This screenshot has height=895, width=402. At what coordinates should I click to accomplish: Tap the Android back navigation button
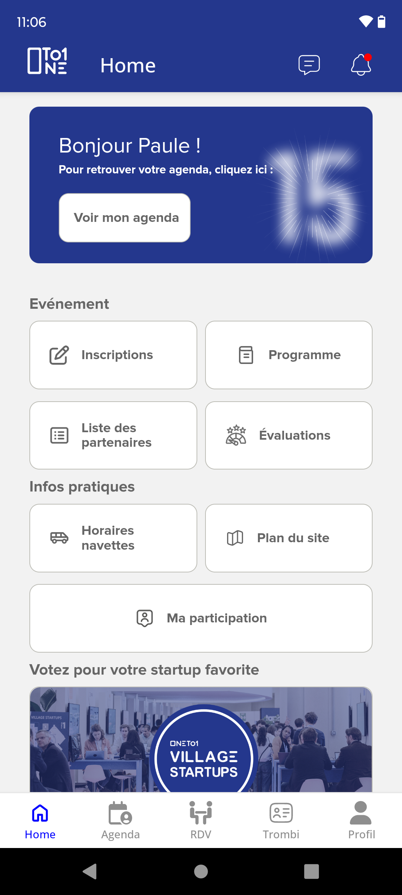point(90,872)
